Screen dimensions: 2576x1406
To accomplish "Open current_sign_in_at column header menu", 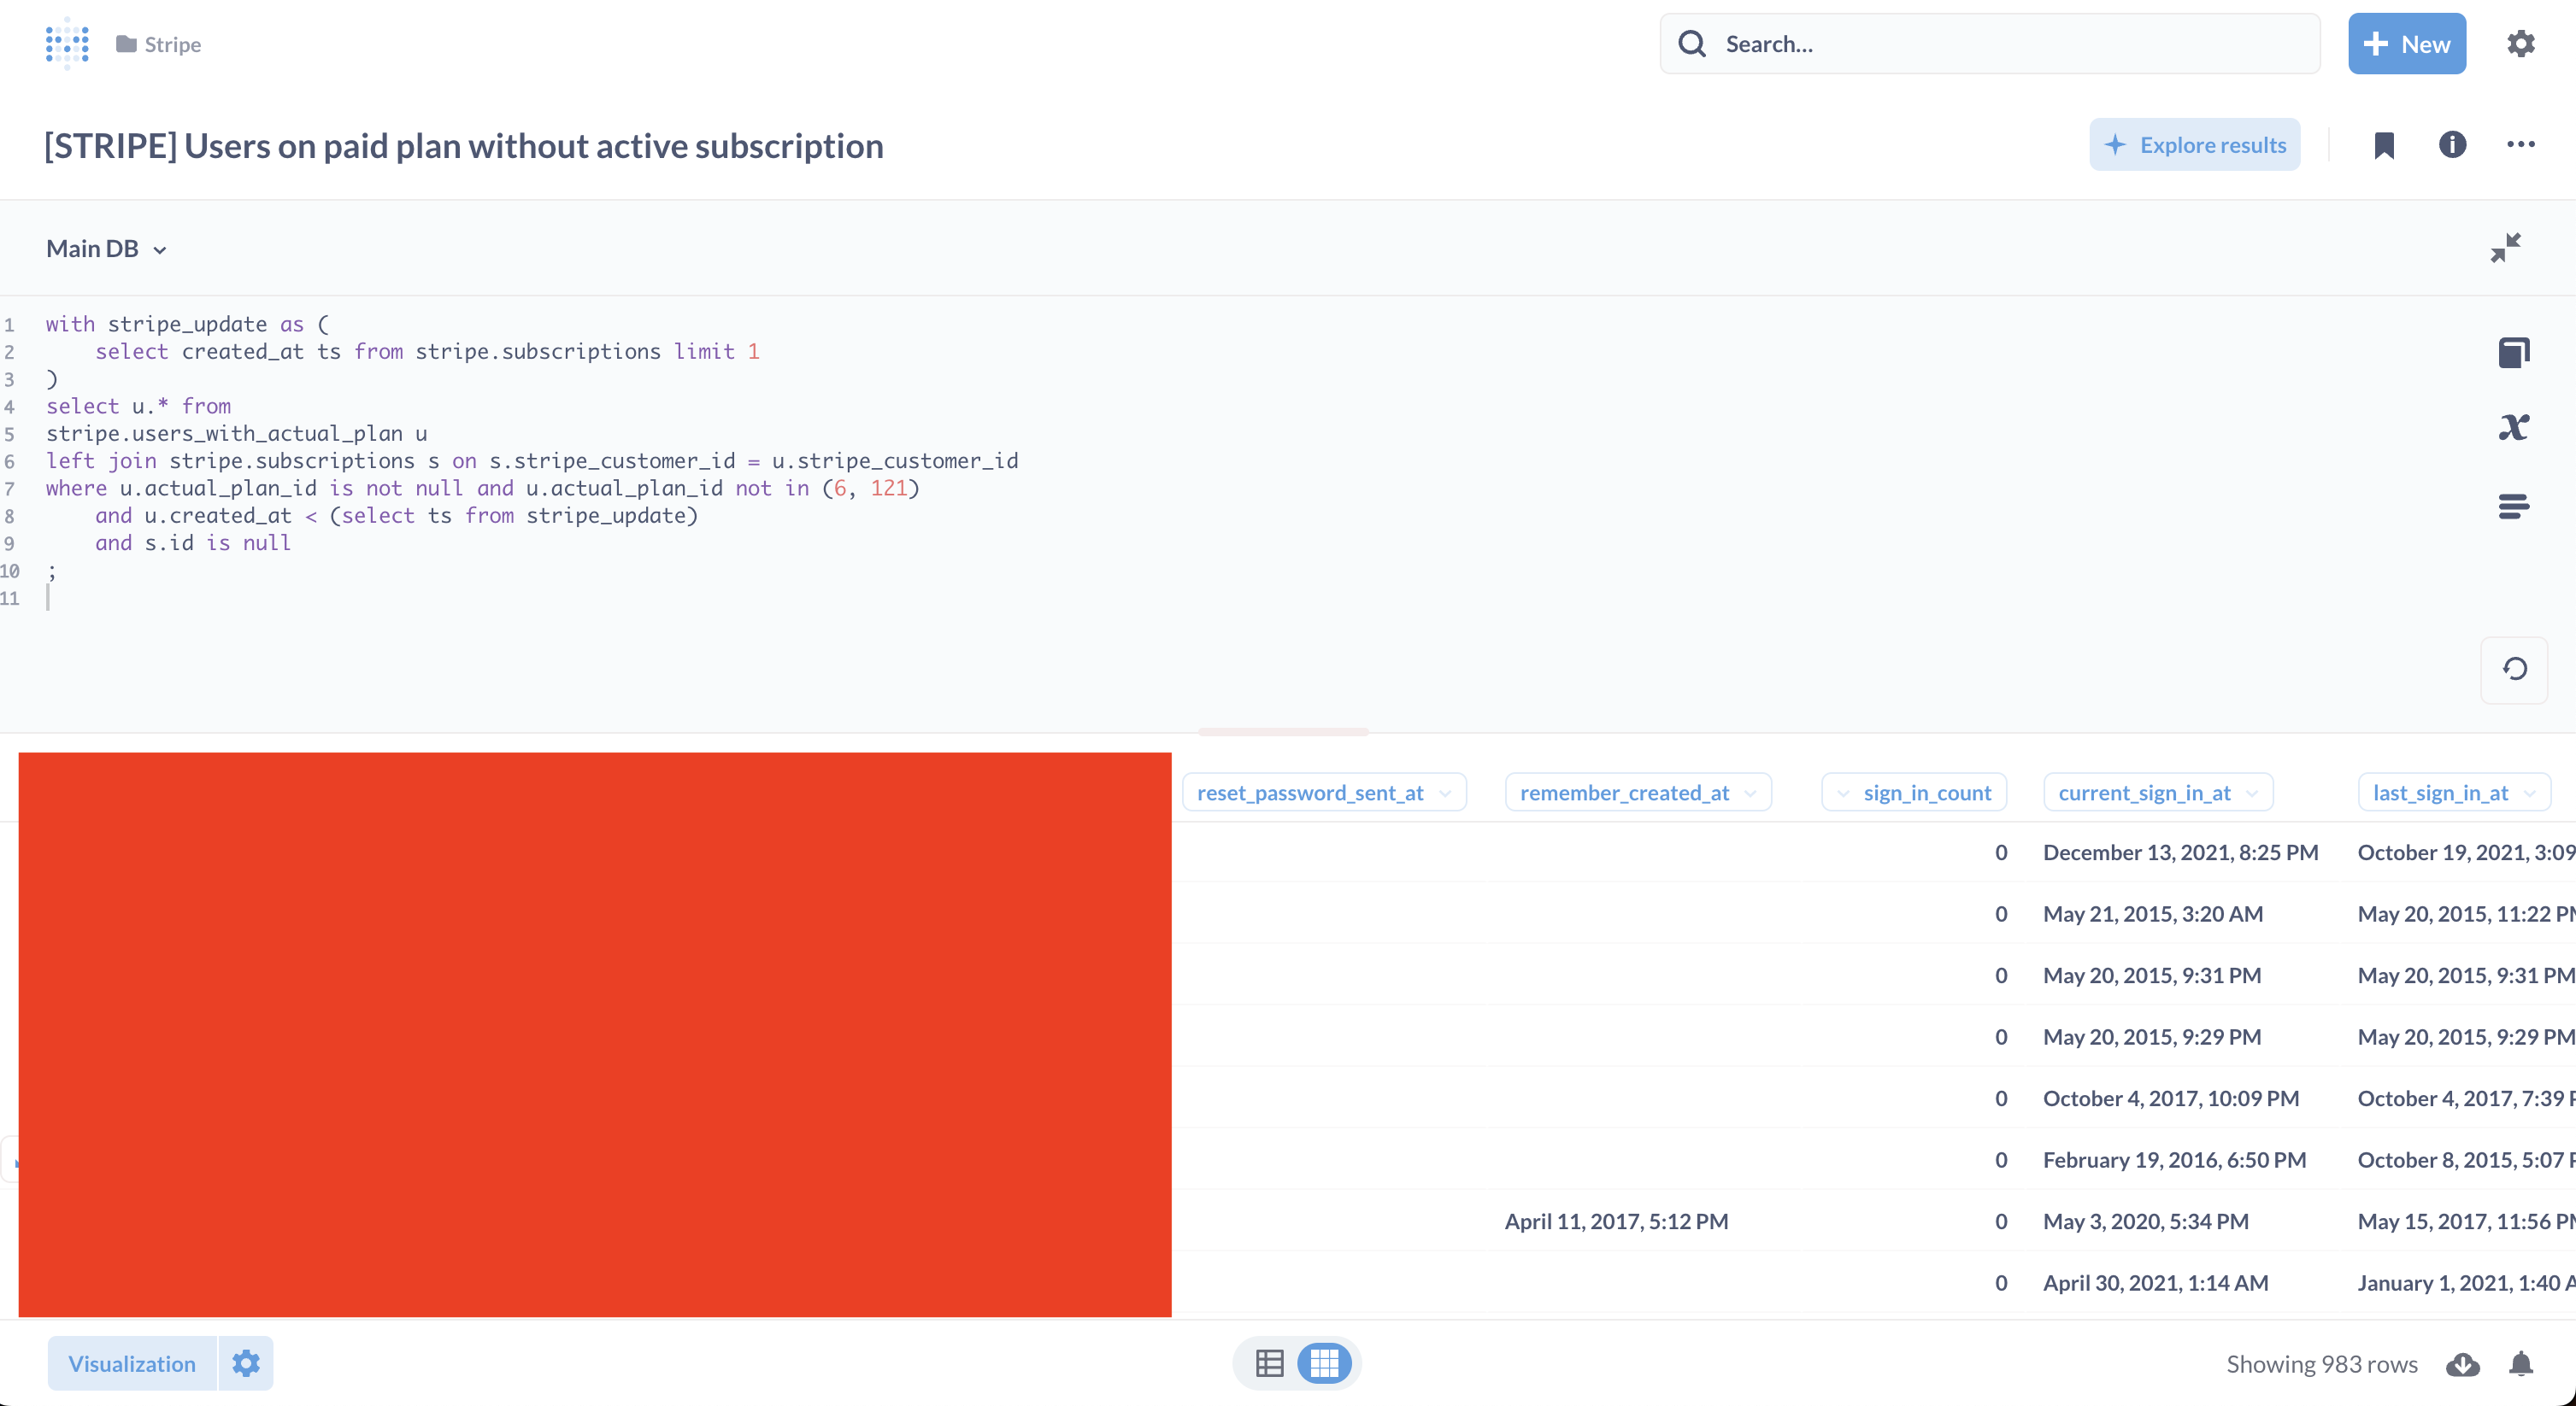I will (2157, 793).
